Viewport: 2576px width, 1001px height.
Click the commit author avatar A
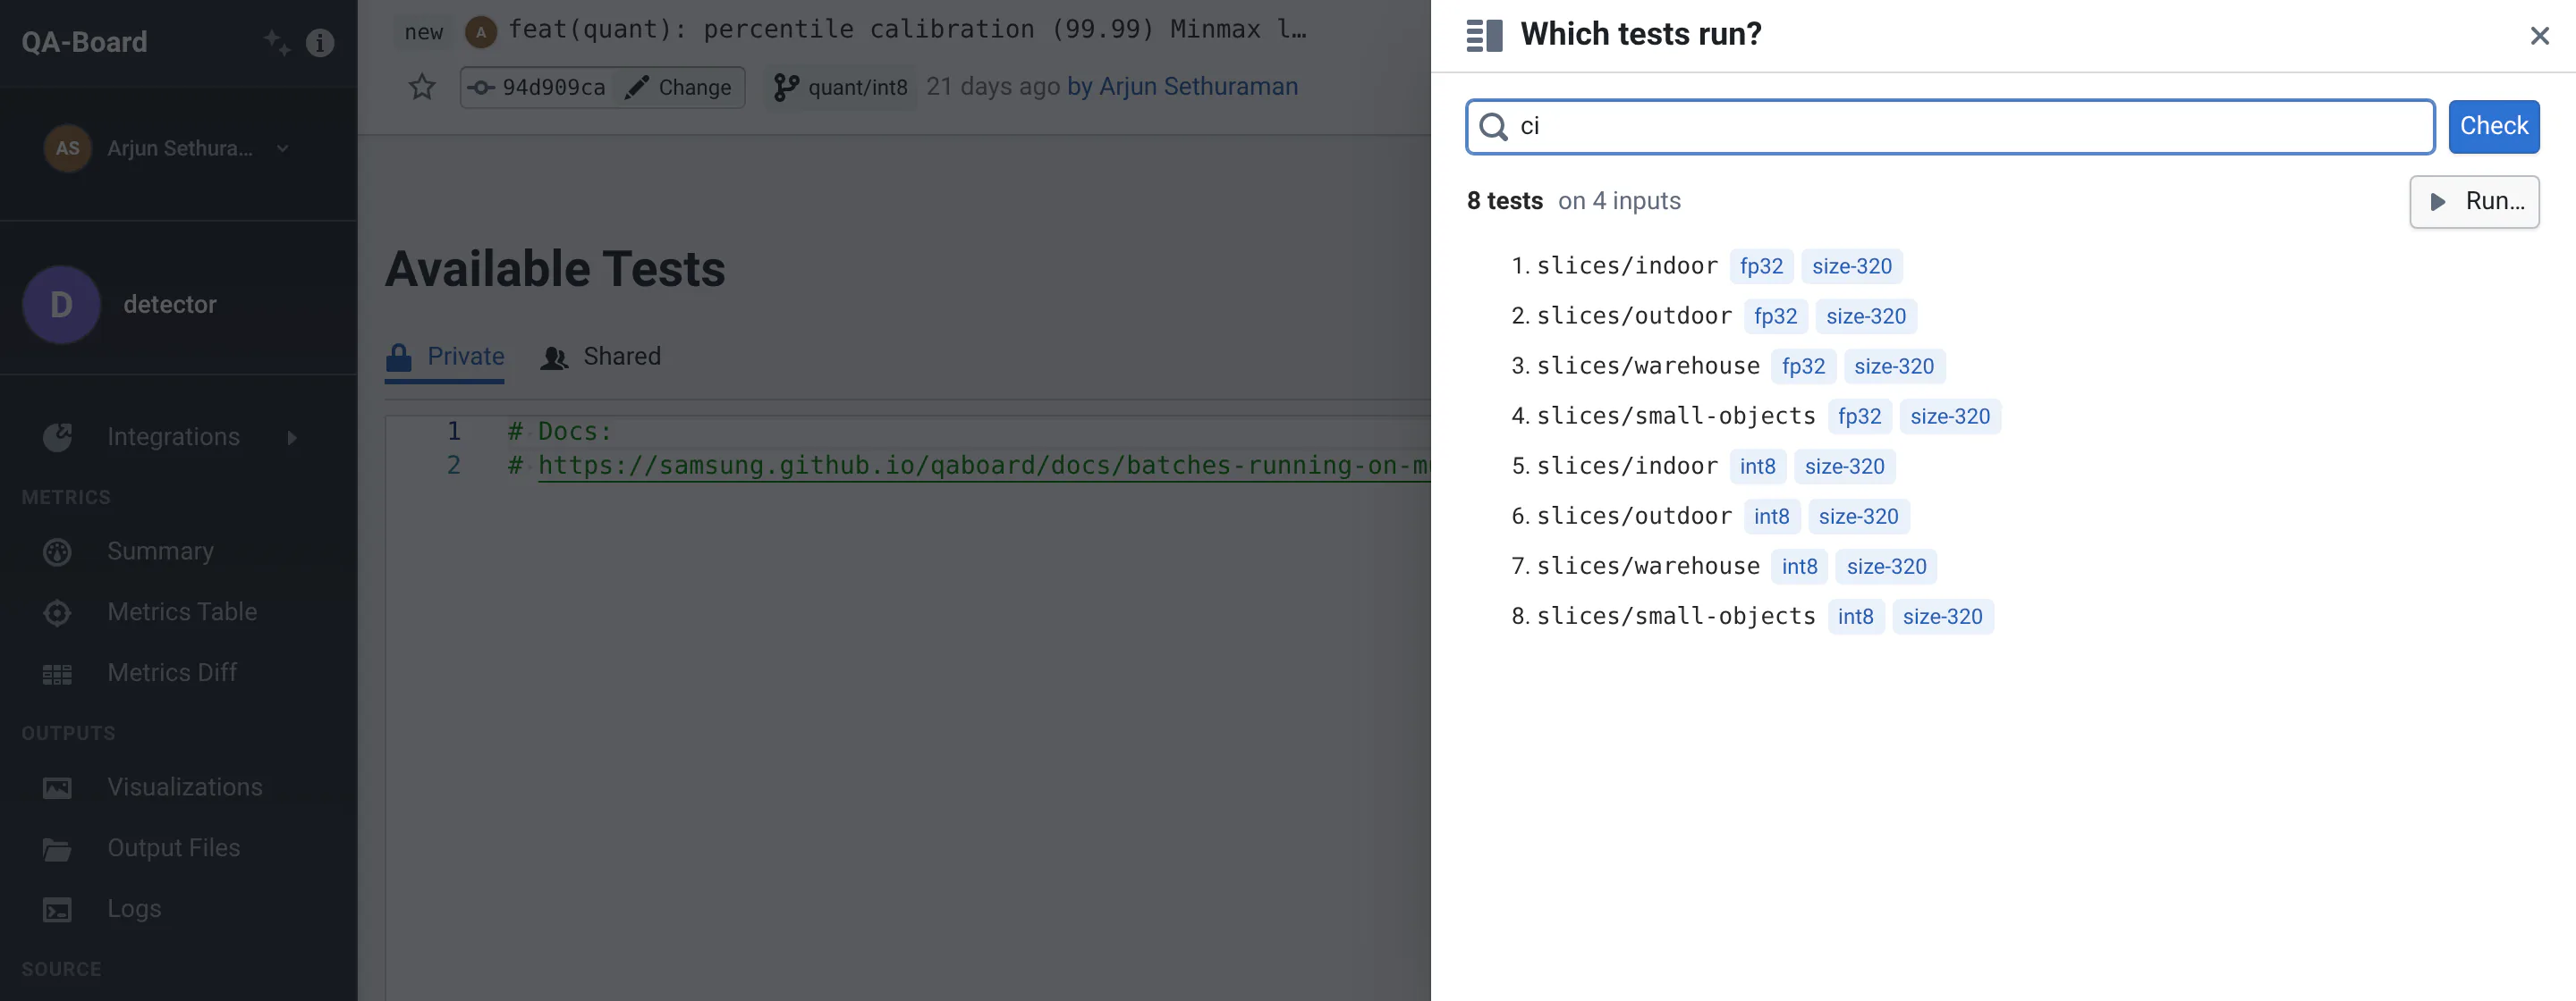click(x=481, y=32)
